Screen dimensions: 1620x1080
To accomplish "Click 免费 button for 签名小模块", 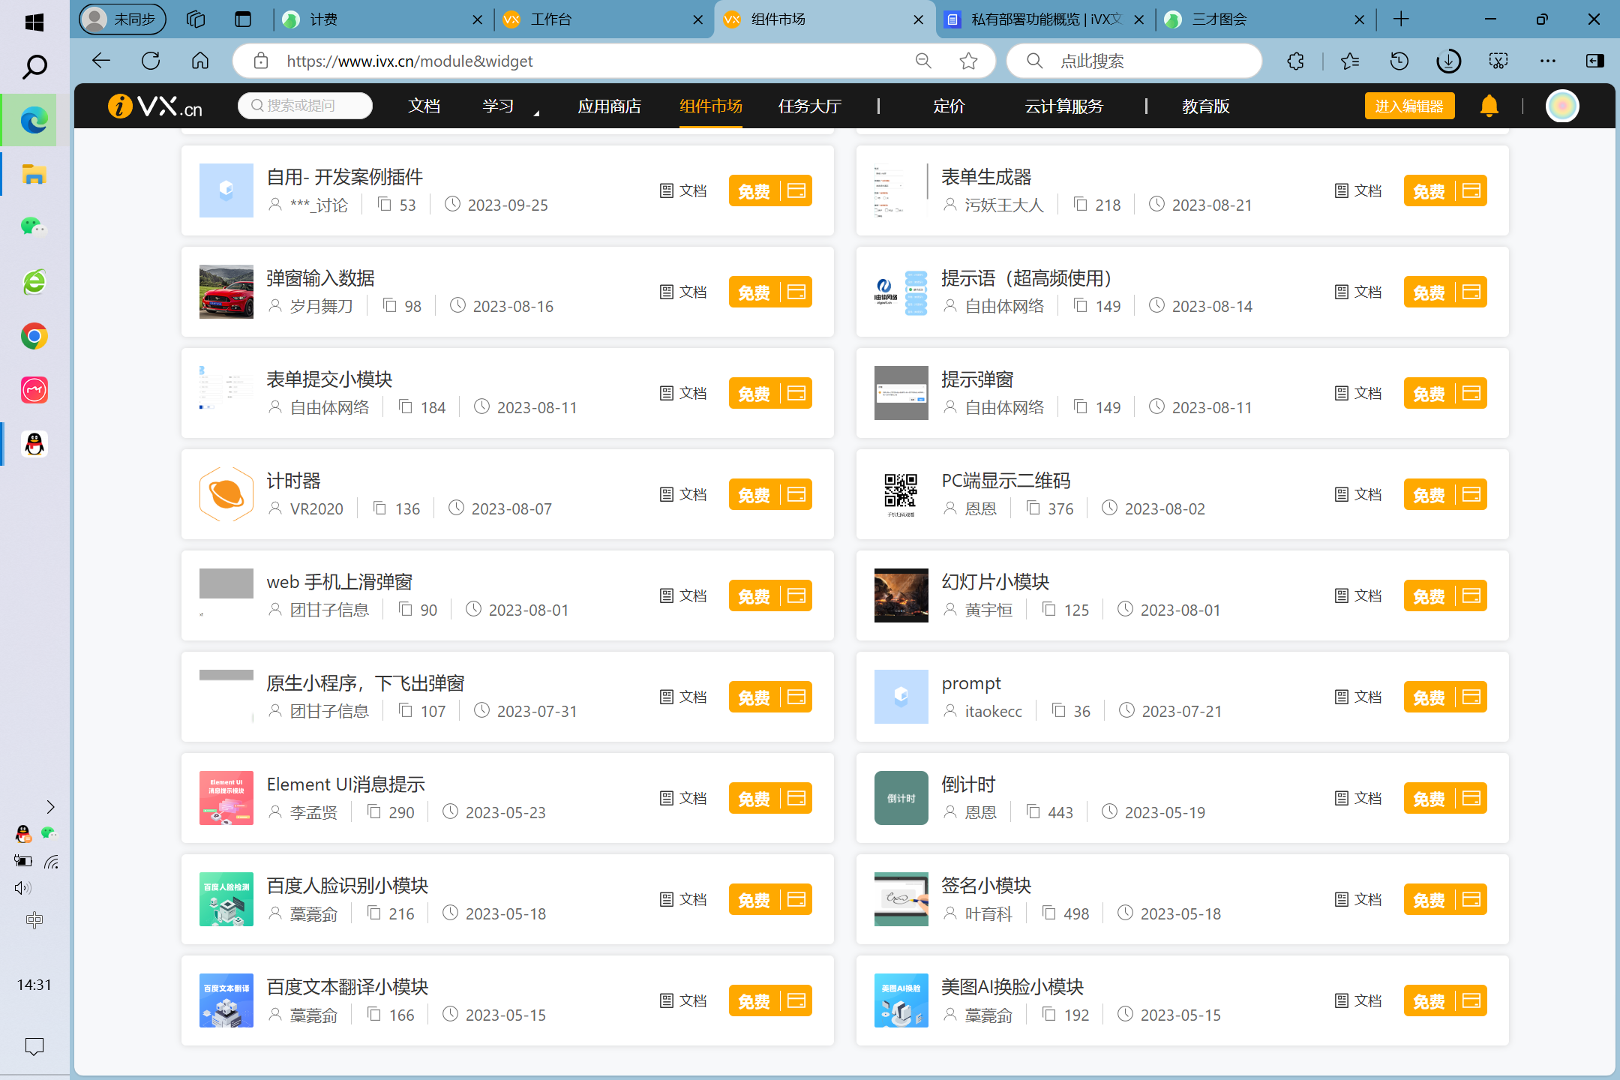I will [x=1445, y=899].
